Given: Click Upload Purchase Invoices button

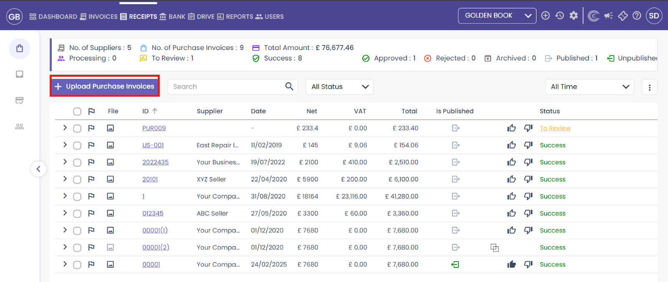Looking at the screenshot, I should pyautogui.click(x=105, y=86).
